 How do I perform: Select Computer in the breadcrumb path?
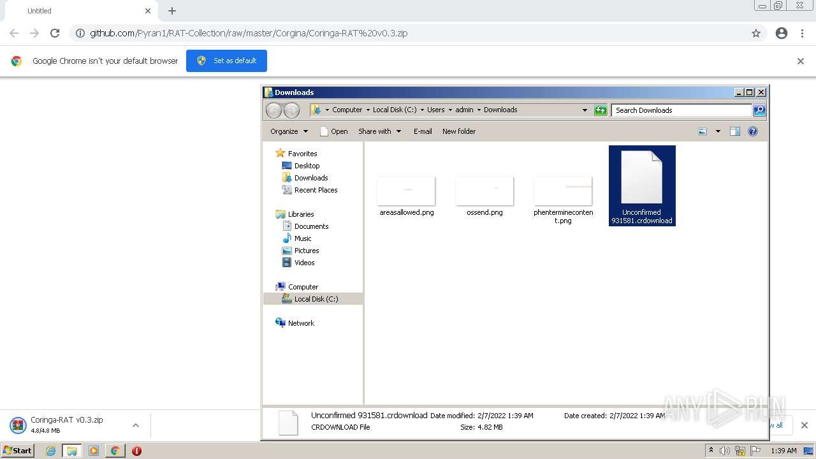(347, 110)
